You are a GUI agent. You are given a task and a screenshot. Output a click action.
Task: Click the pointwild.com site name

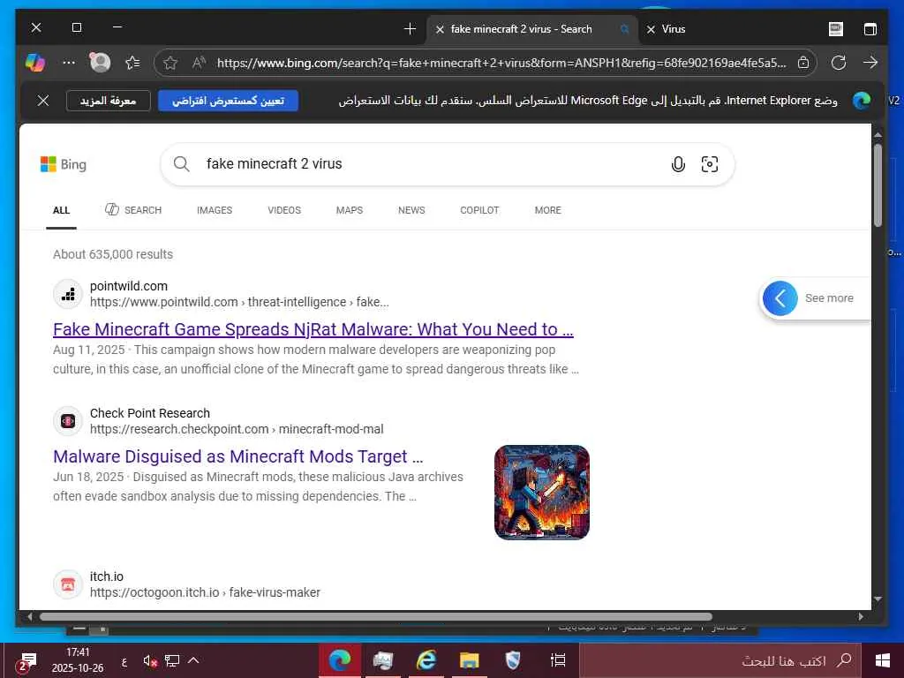coord(129,286)
